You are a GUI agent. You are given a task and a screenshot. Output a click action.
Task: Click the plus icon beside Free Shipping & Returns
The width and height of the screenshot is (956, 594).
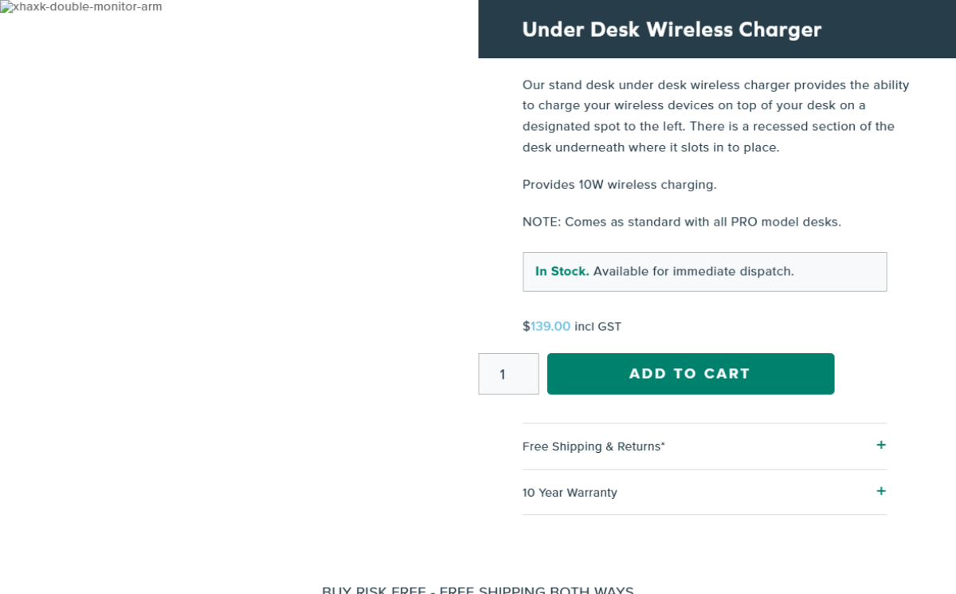(x=880, y=445)
